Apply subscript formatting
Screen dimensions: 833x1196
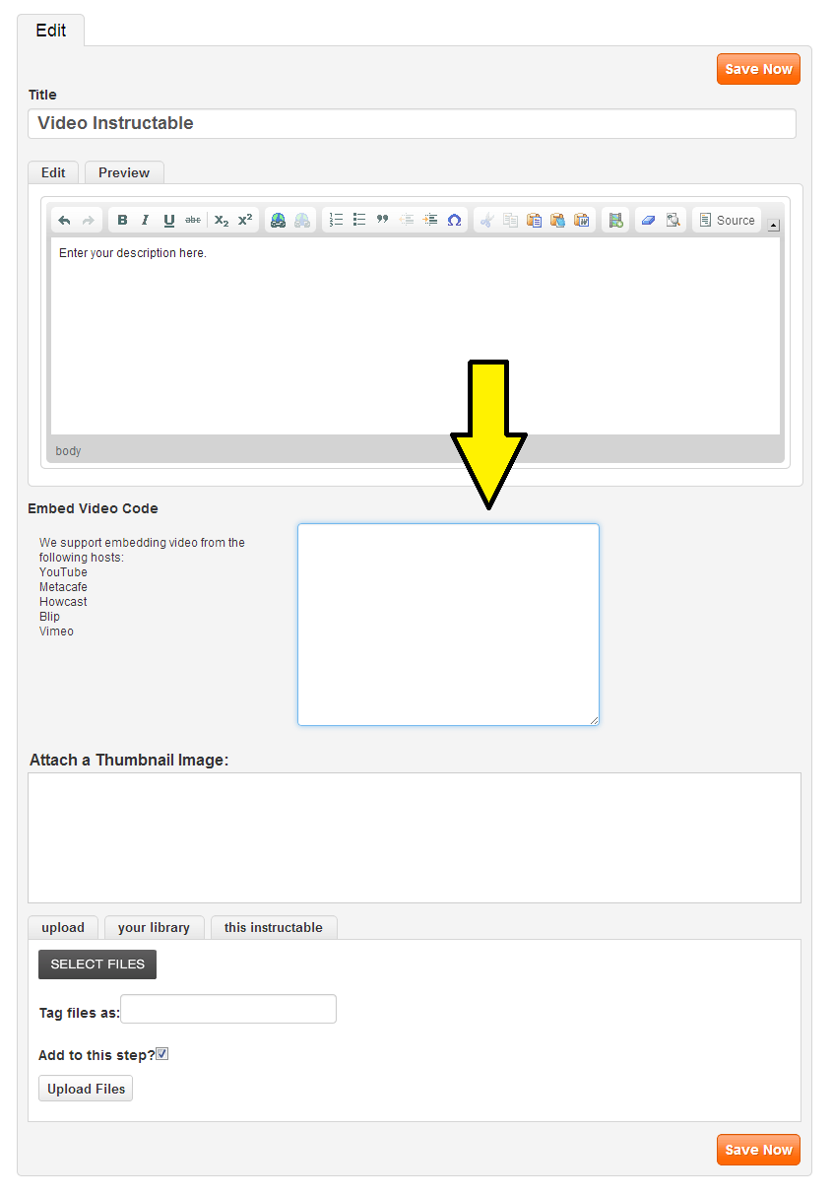222,221
